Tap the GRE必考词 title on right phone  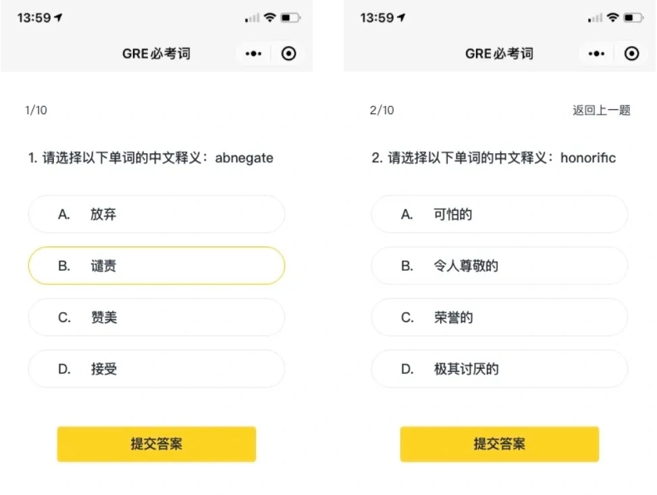click(500, 53)
